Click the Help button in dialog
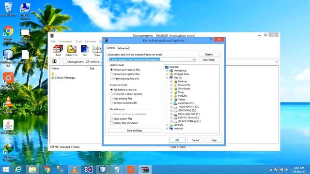The width and height of the screenshot is (310, 174). tap(214, 140)
